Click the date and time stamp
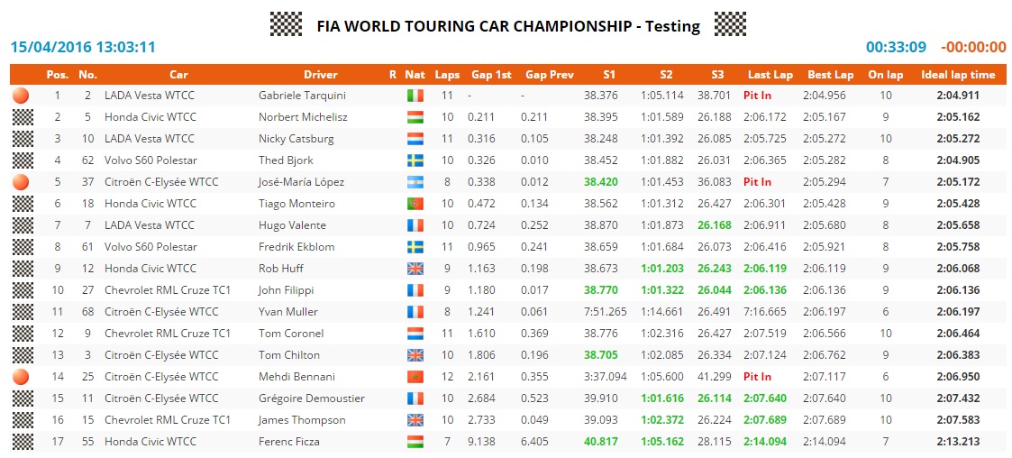This screenshot has width=1012, height=458. click(x=83, y=47)
